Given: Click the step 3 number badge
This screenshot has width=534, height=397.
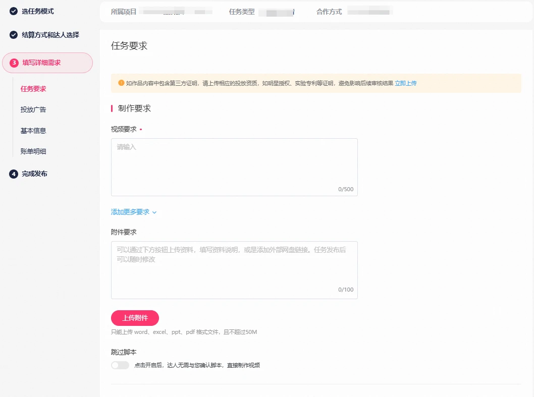Looking at the screenshot, I should [x=14, y=63].
